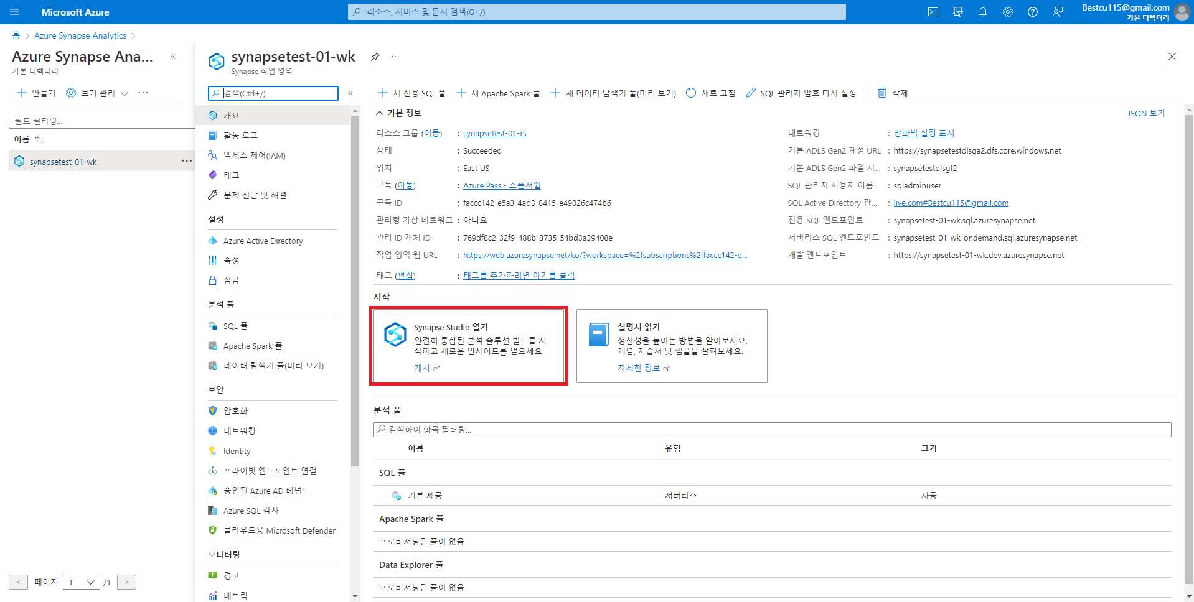This screenshot has height=602, width=1194.
Task: Collapse the resource navigation menu
Action: point(350,93)
